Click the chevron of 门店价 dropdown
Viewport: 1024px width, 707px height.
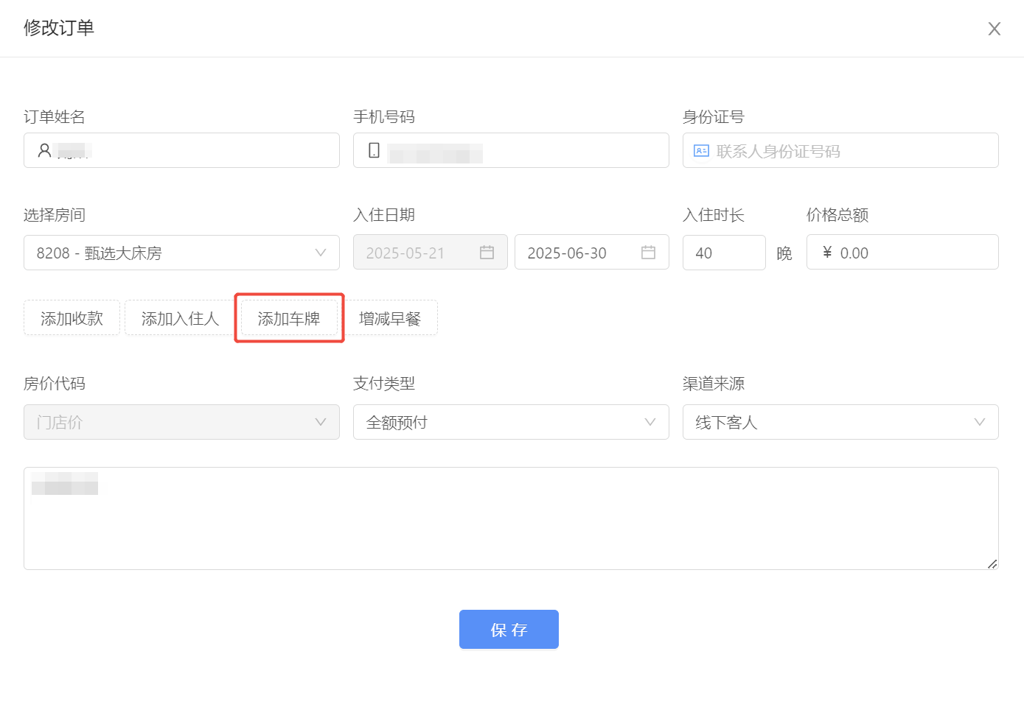321,422
